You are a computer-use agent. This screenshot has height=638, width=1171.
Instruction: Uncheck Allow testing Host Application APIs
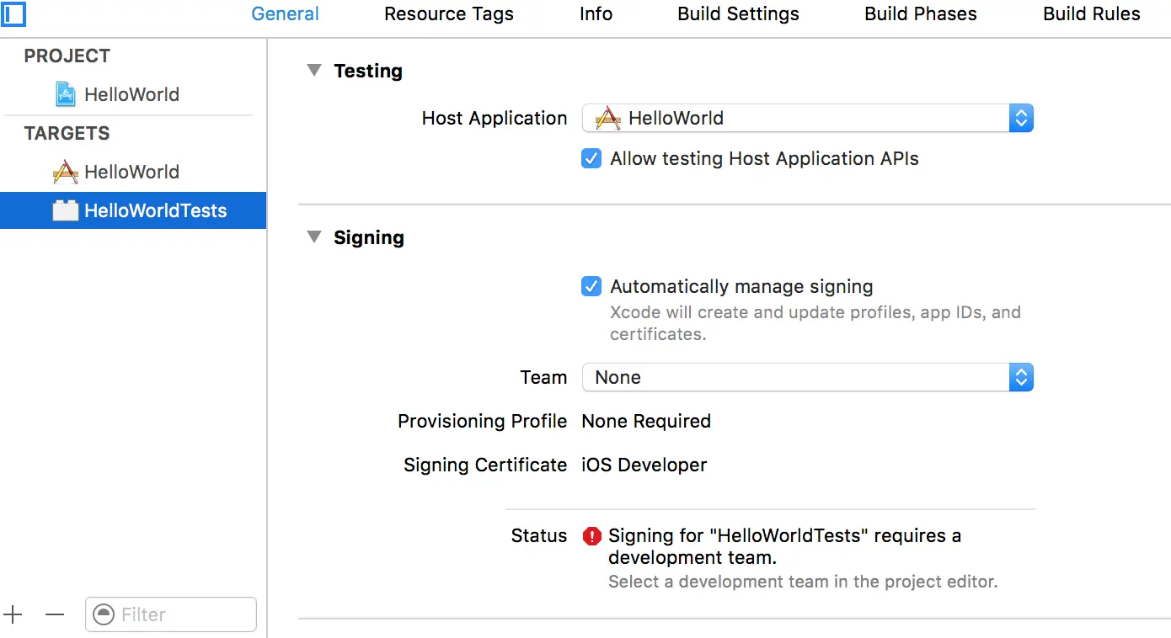coord(591,158)
